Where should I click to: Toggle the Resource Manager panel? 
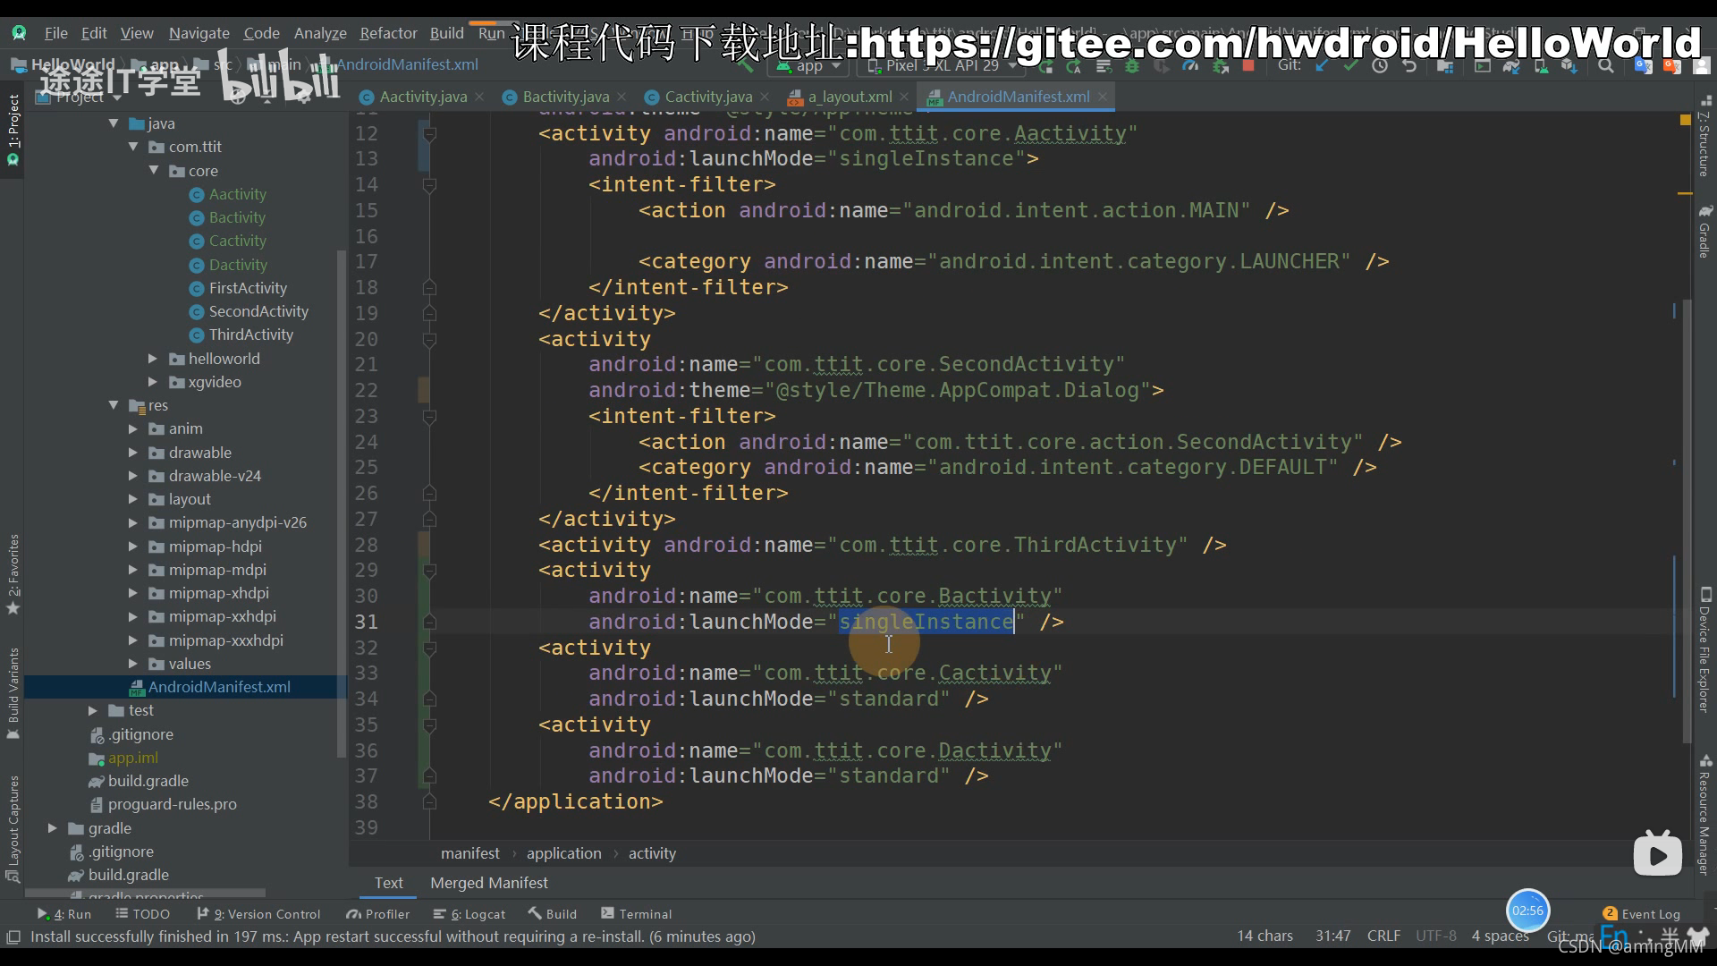tap(1704, 814)
